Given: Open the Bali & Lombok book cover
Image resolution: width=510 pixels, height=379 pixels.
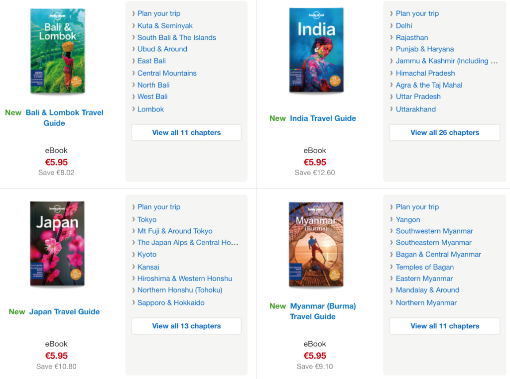Looking at the screenshot, I should pyautogui.click(x=57, y=51).
